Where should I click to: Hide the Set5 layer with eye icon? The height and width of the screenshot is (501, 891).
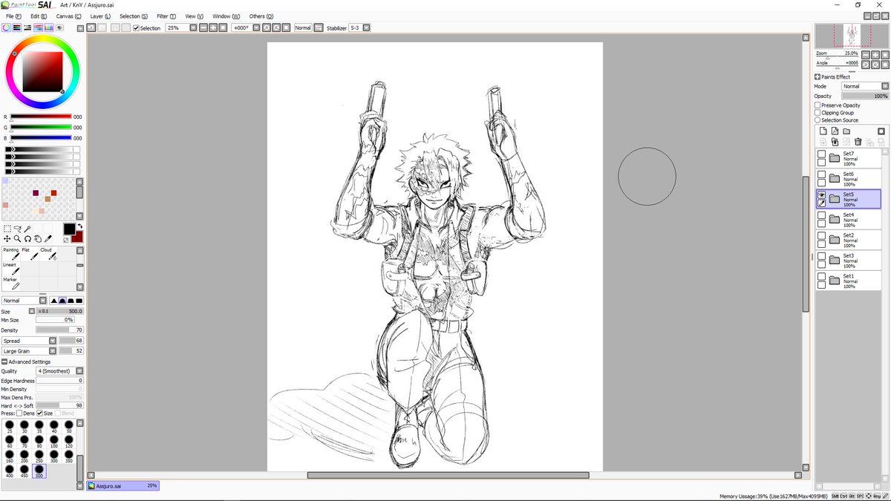(821, 194)
